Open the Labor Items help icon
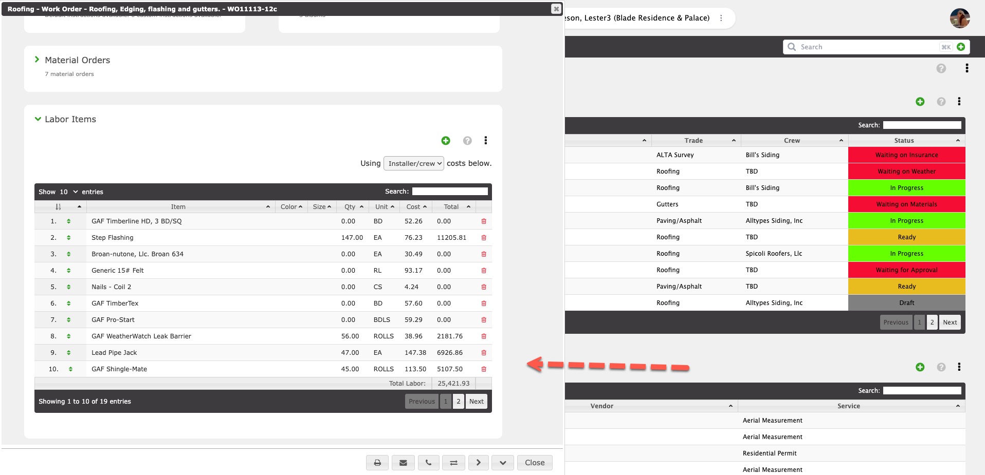 pyautogui.click(x=467, y=141)
